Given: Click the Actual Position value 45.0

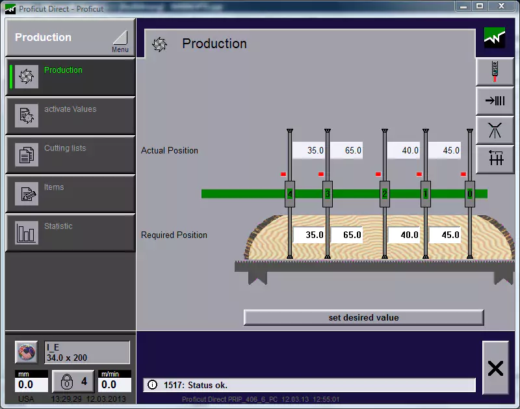Looking at the screenshot, I should (445, 150).
